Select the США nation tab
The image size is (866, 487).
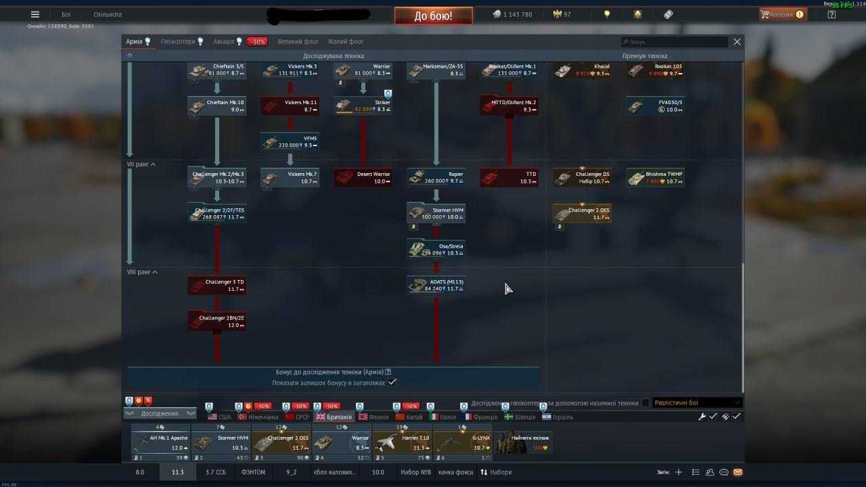coord(219,417)
